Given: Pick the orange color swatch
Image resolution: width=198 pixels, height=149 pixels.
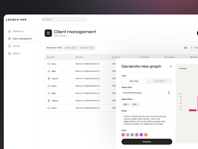Looking at the screenshot, I should 146,135.
